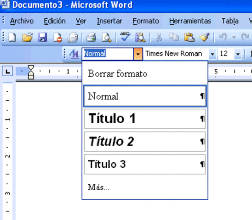Run the ABC spelling check icon
This screenshot has height=220, width=252.
point(125,37)
